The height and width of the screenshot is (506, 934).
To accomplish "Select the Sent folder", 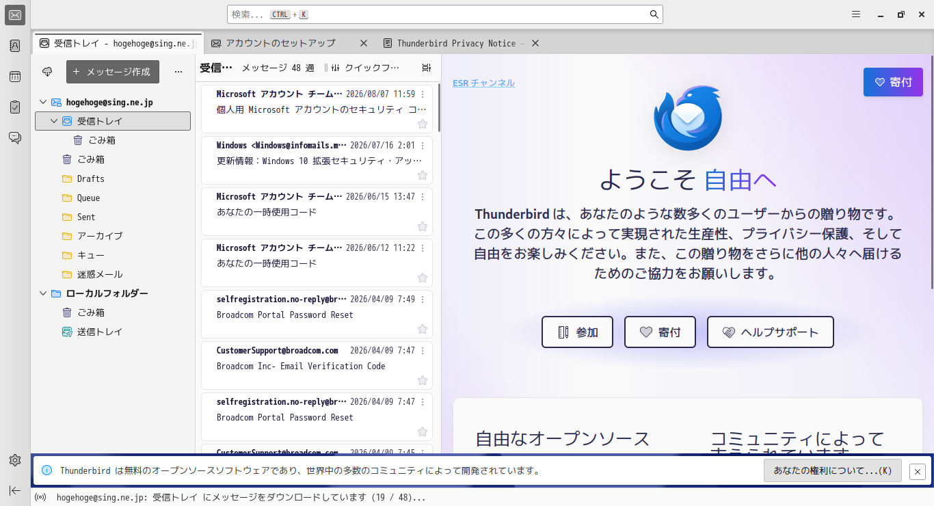I will (113, 217).
